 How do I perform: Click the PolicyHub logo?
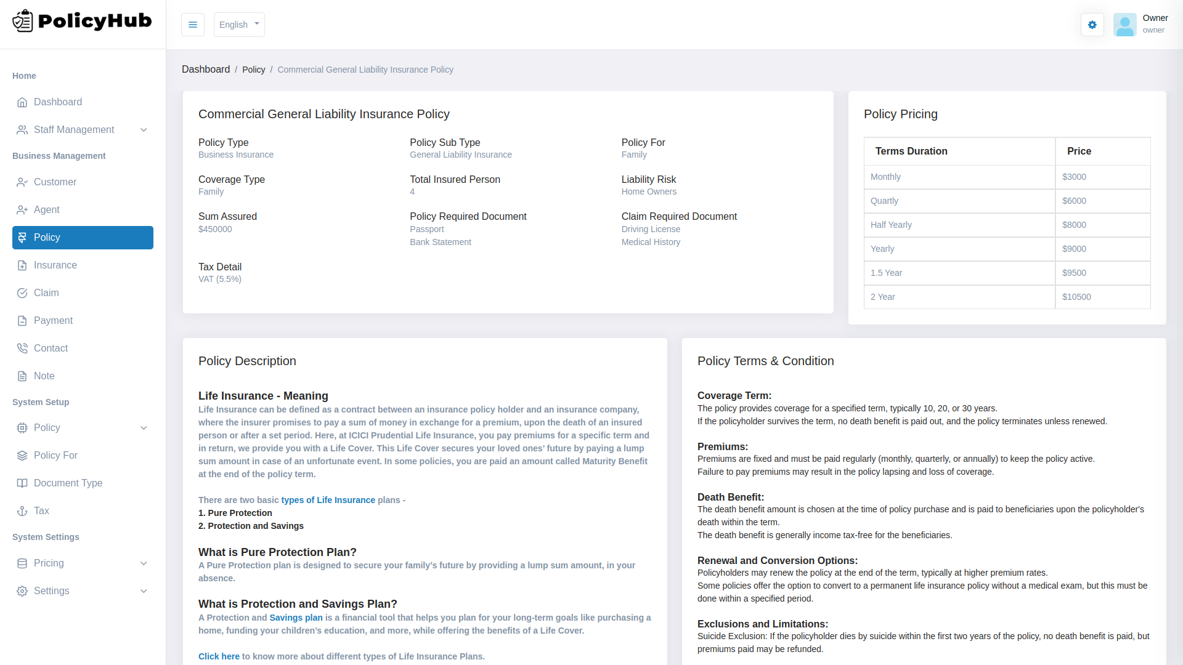pyautogui.click(x=81, y=20)
